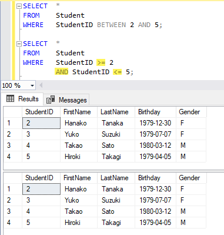Select Birthday header in second result grid
This screenshot has height=235, width=224.
(x=156, y=178)
